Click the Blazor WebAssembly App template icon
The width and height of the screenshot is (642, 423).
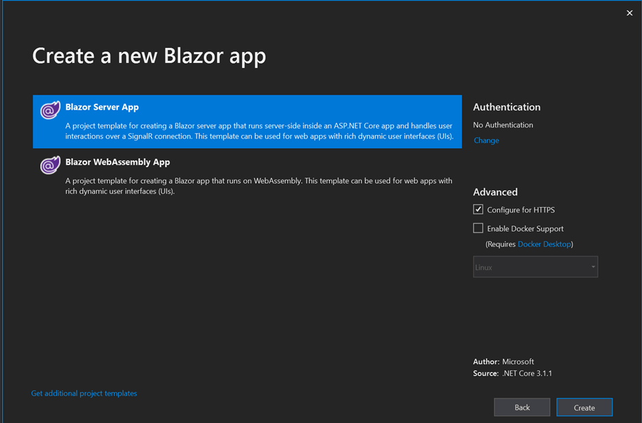click(x=50, y=165)
